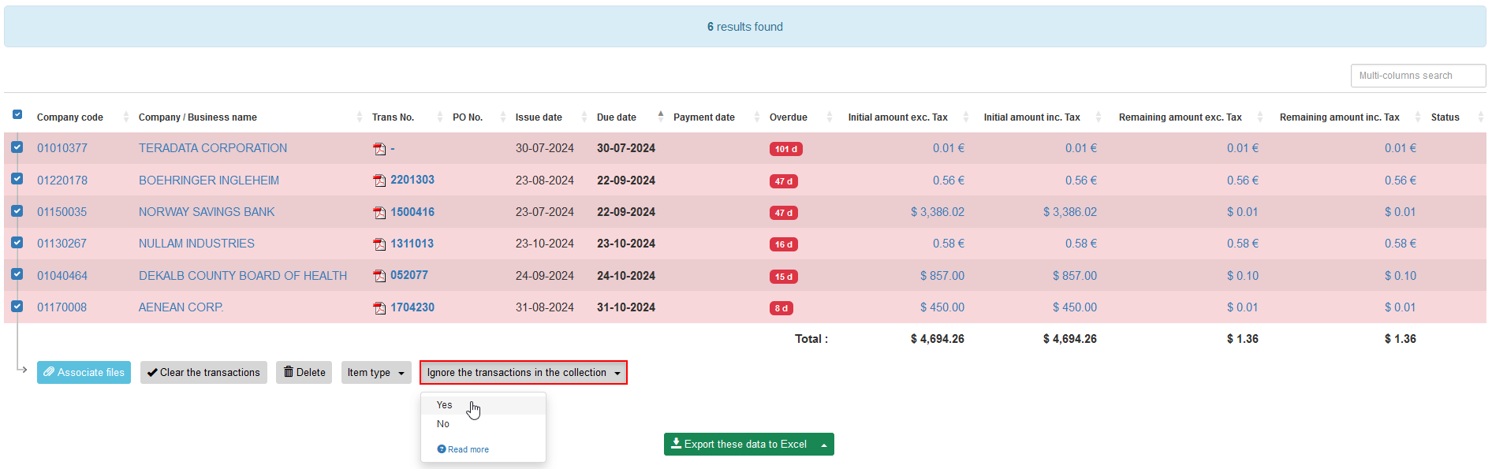Open PDF icon for transaction 1704230
1492x469 pixels.
click(379, 308)
